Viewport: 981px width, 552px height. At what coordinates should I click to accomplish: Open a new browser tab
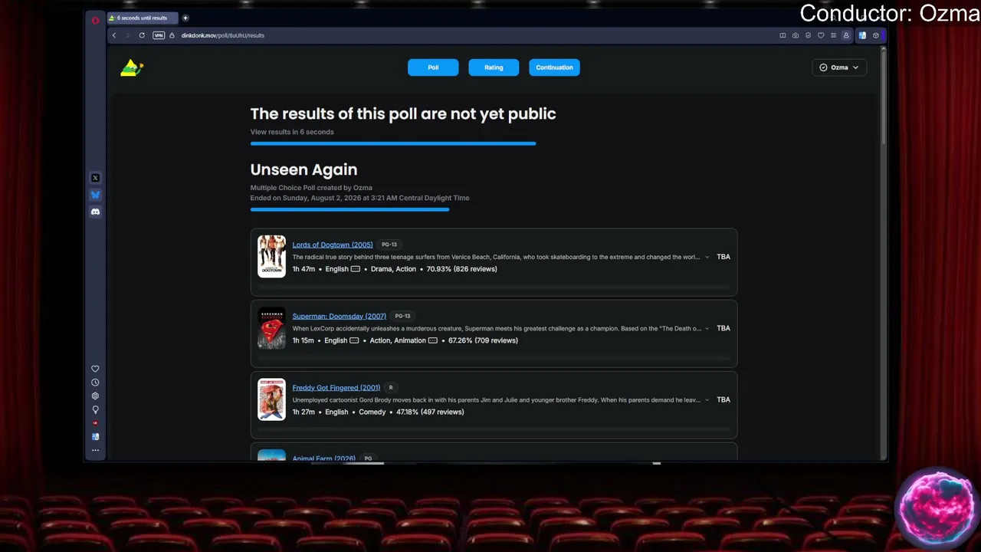pyautogui.click(x=185, y=18)
